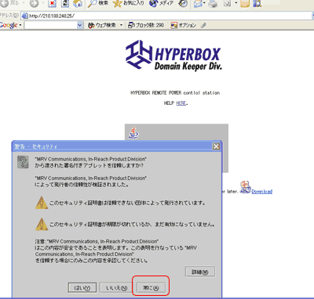
Task: Click the address bar URL field
Action: [167, 16]
